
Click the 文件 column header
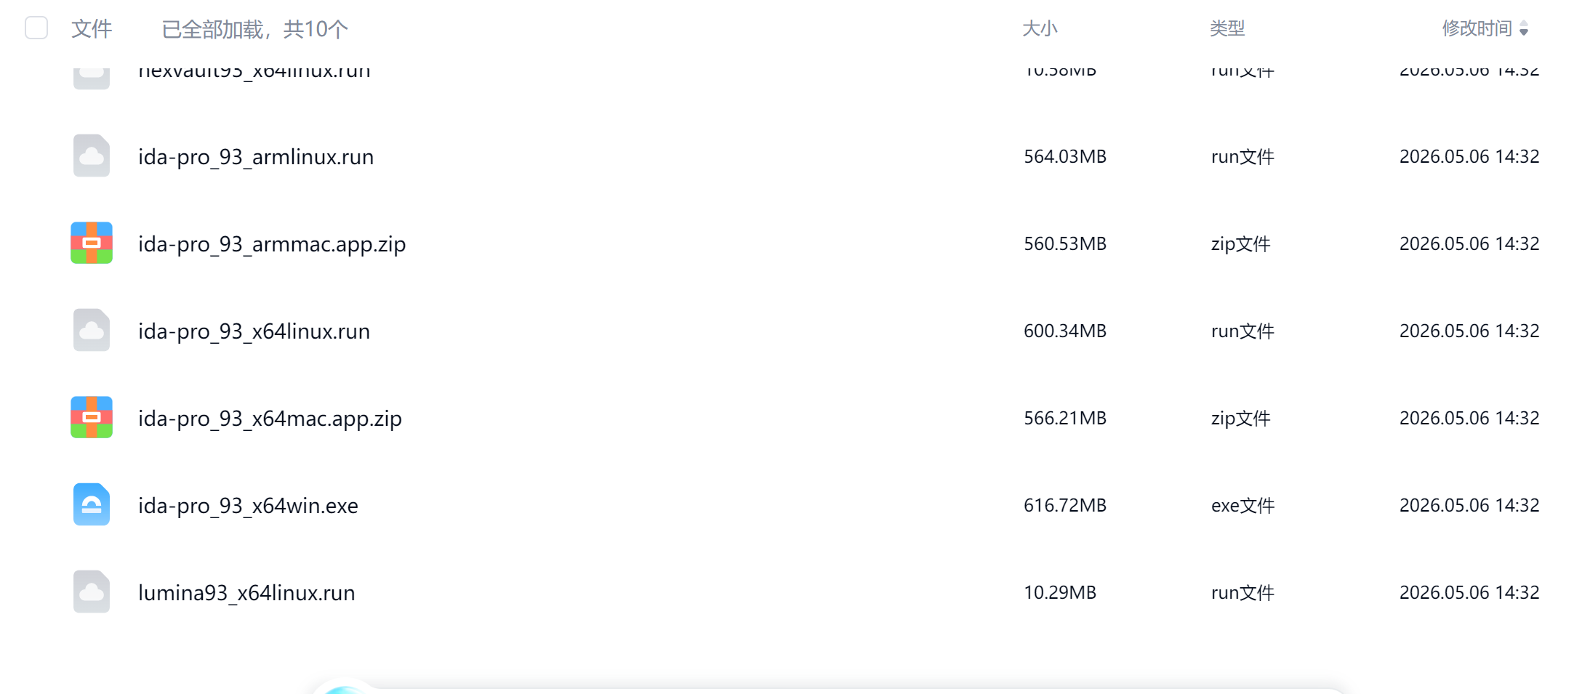92,28
